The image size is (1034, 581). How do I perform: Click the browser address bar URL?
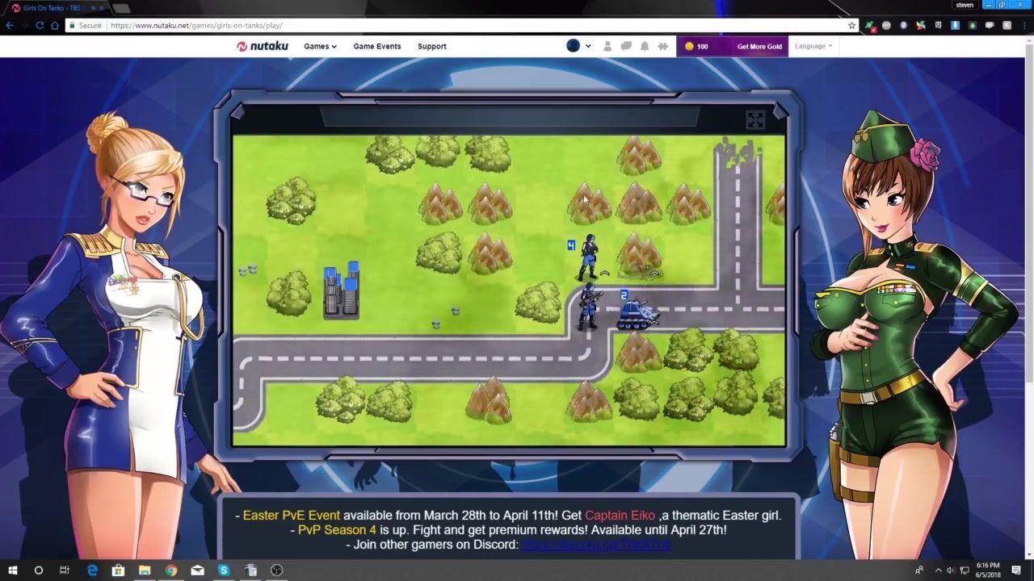pyautogui.click(x=196, y=26)
